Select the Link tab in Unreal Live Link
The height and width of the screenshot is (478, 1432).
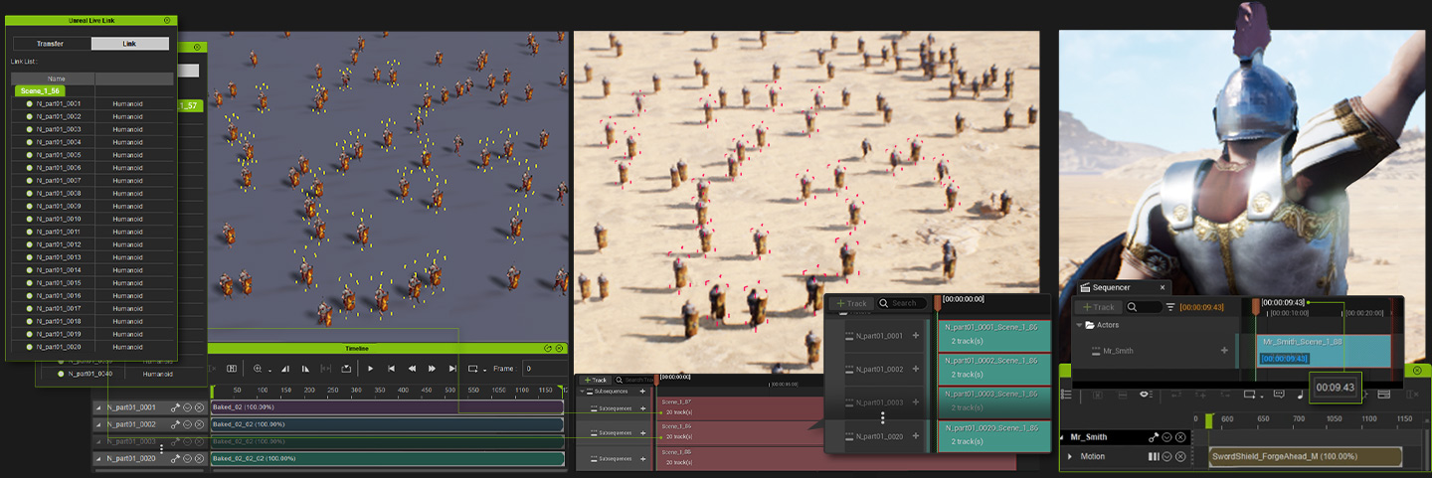(129, 44)
